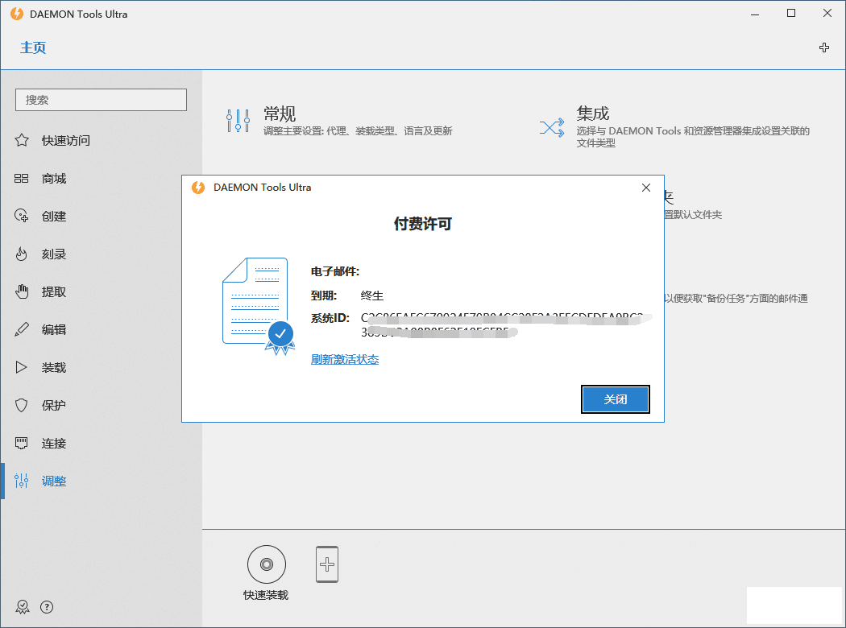Screen dimensions: 846x628
Task: Close the license dialog with its X button
Action: [646, 188]
